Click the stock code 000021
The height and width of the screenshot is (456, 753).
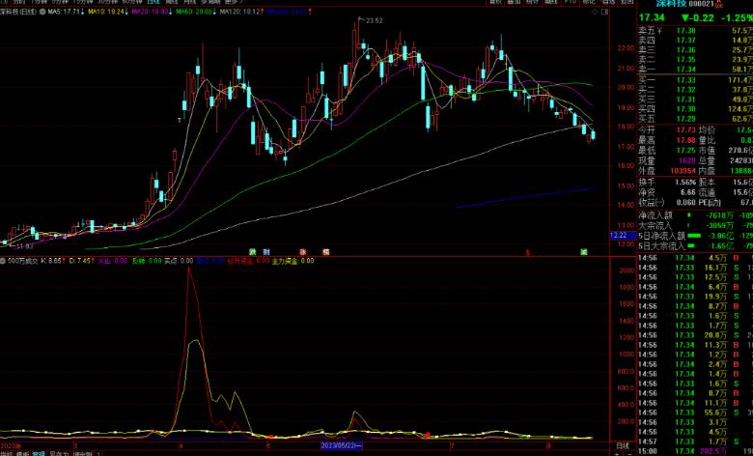click(702, 4)
